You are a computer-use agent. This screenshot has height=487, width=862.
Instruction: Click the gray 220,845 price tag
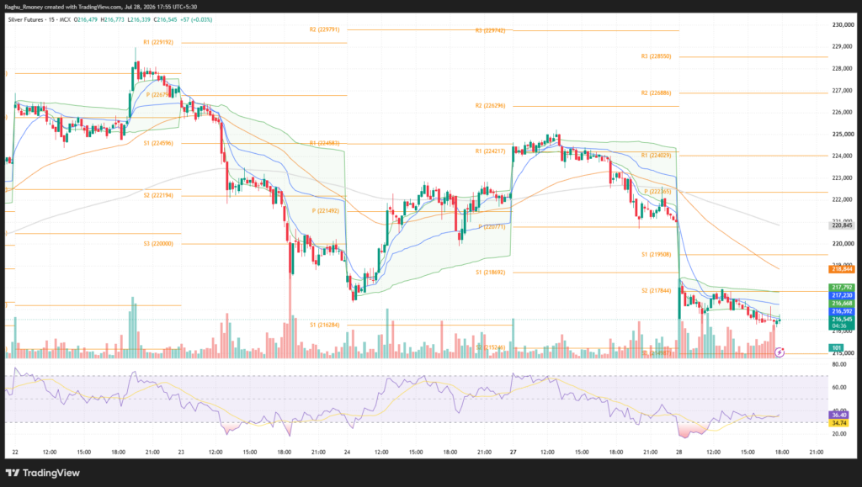tap(842, 225)
